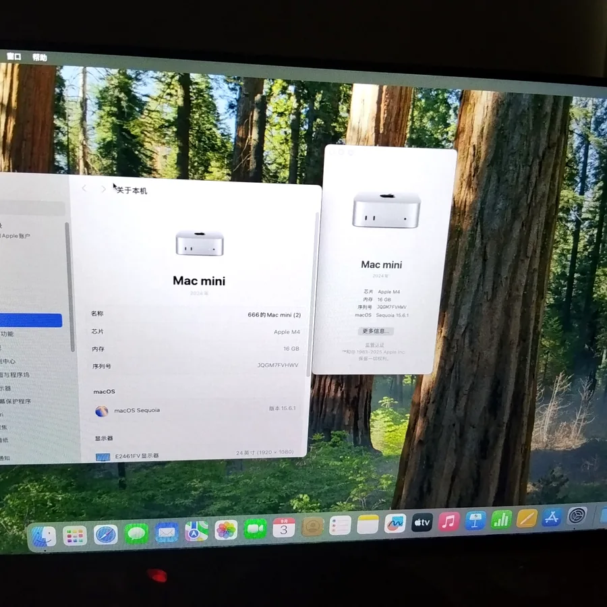
Task: Click the 16 GB value in the 内存 row
Action: point(291,349)
